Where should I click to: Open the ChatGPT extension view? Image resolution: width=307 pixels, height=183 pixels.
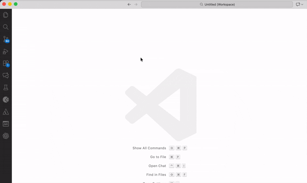6,136
